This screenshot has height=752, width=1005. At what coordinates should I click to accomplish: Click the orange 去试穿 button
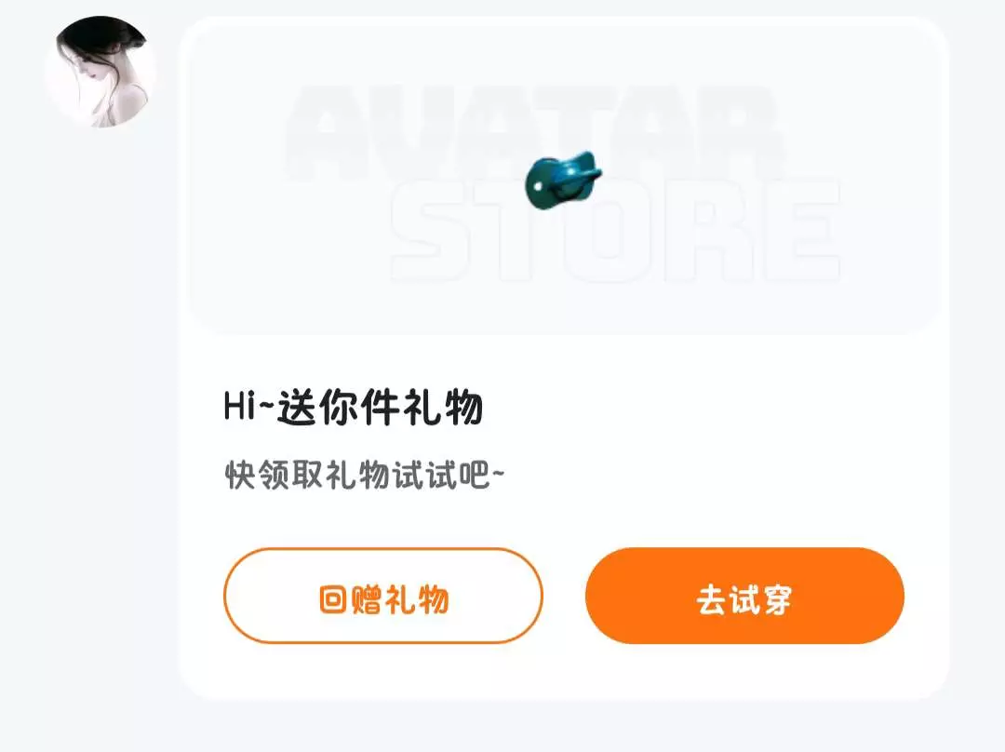[744, 596]
